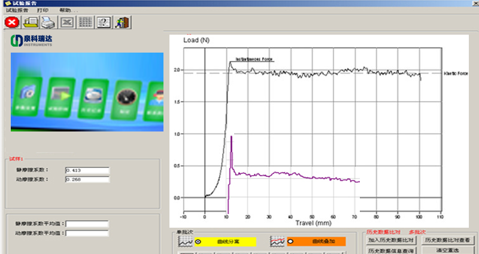Click the 加入历史数据比对 button

pos(391,240)
